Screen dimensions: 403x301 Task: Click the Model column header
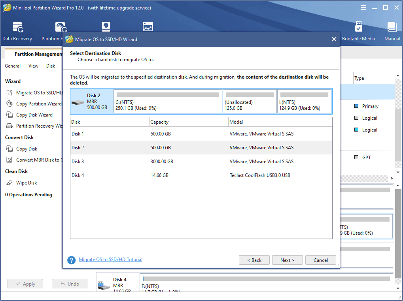280,122
